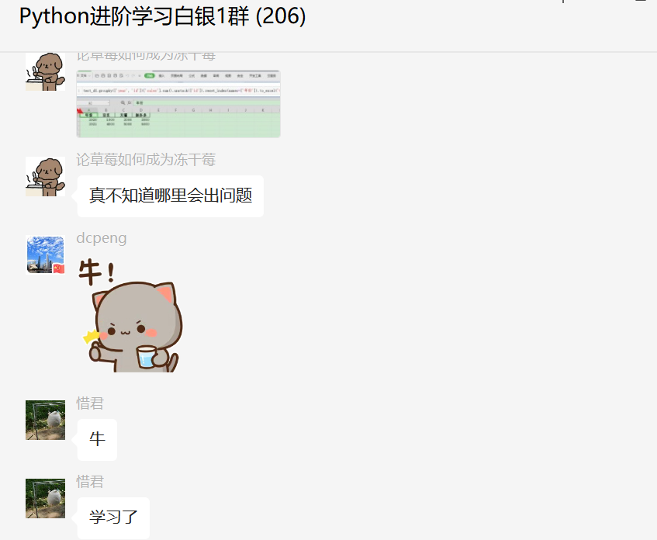Select the 学习了 message bubble
The height and width of the screenshot is (540, 657).
coord(113,517)
